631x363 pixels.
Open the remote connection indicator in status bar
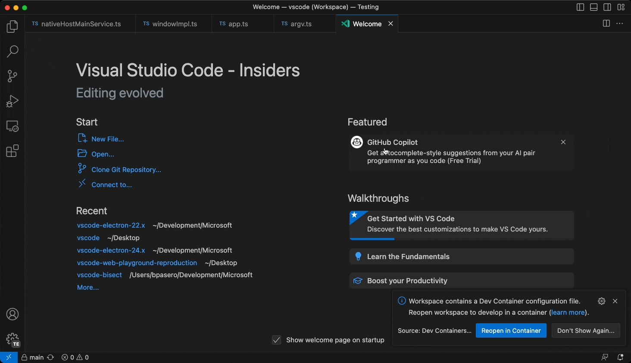pos(8,357)
